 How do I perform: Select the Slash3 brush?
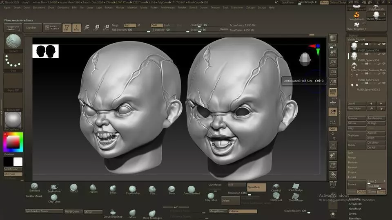coord(73,188)
